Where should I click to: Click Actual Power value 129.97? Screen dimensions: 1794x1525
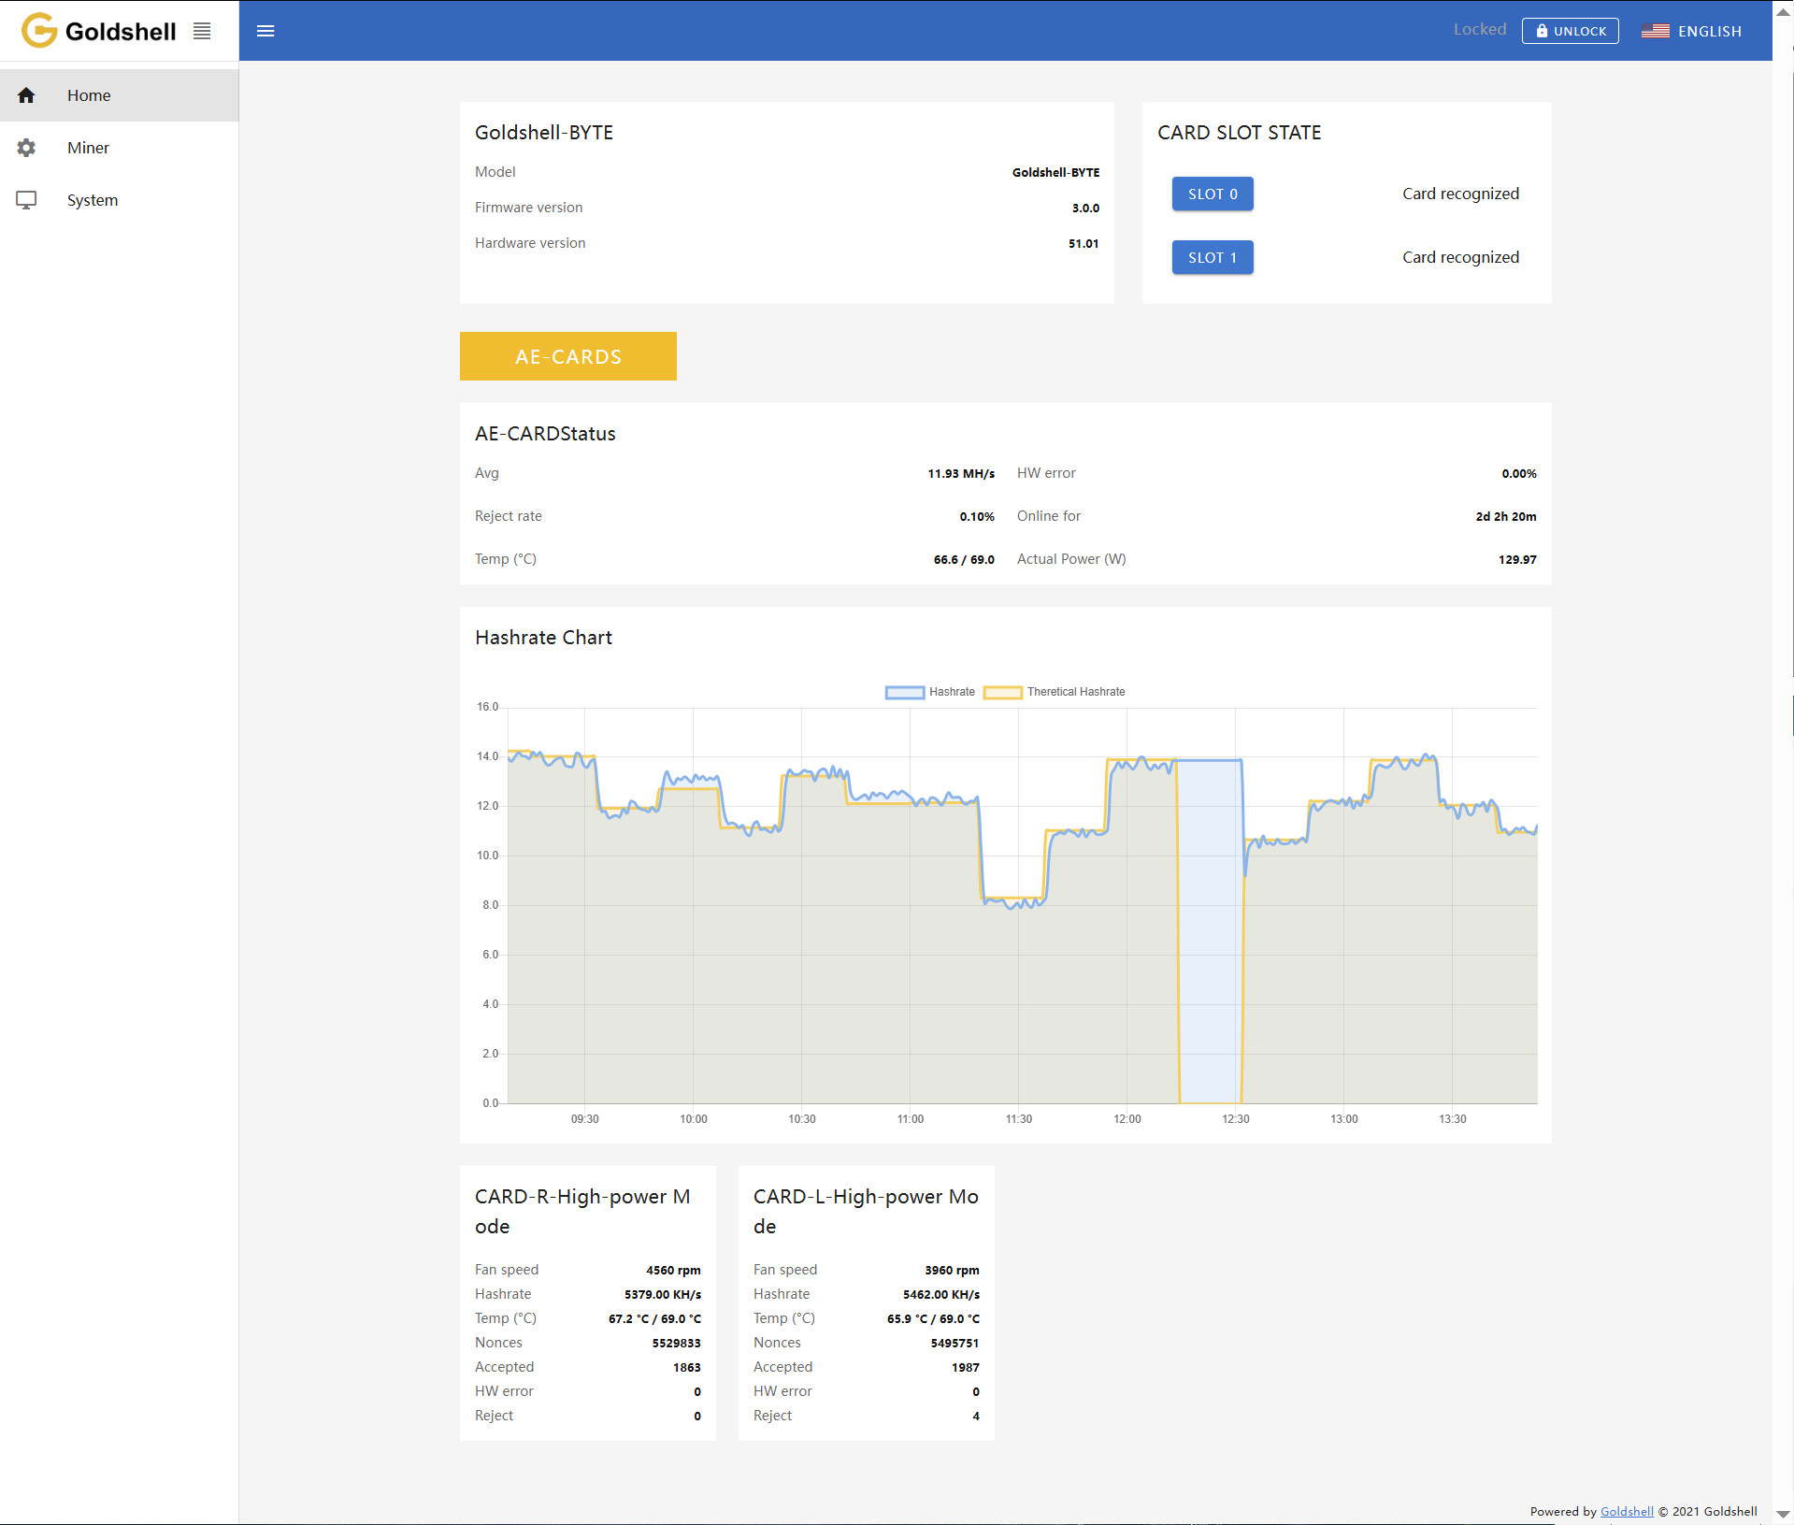pyautogui.click(x=1517, y=560)
